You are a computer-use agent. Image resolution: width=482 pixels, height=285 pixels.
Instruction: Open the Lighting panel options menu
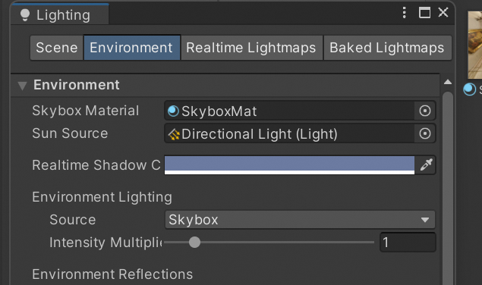[405, 13]
